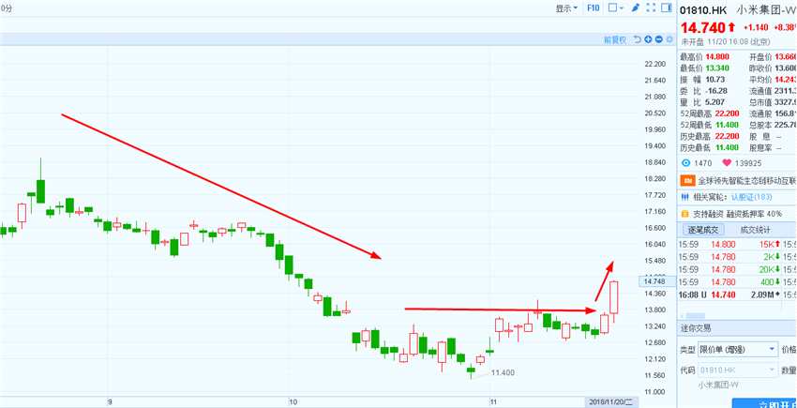Click the eye views icon with 1470

(x=685, y=163)
